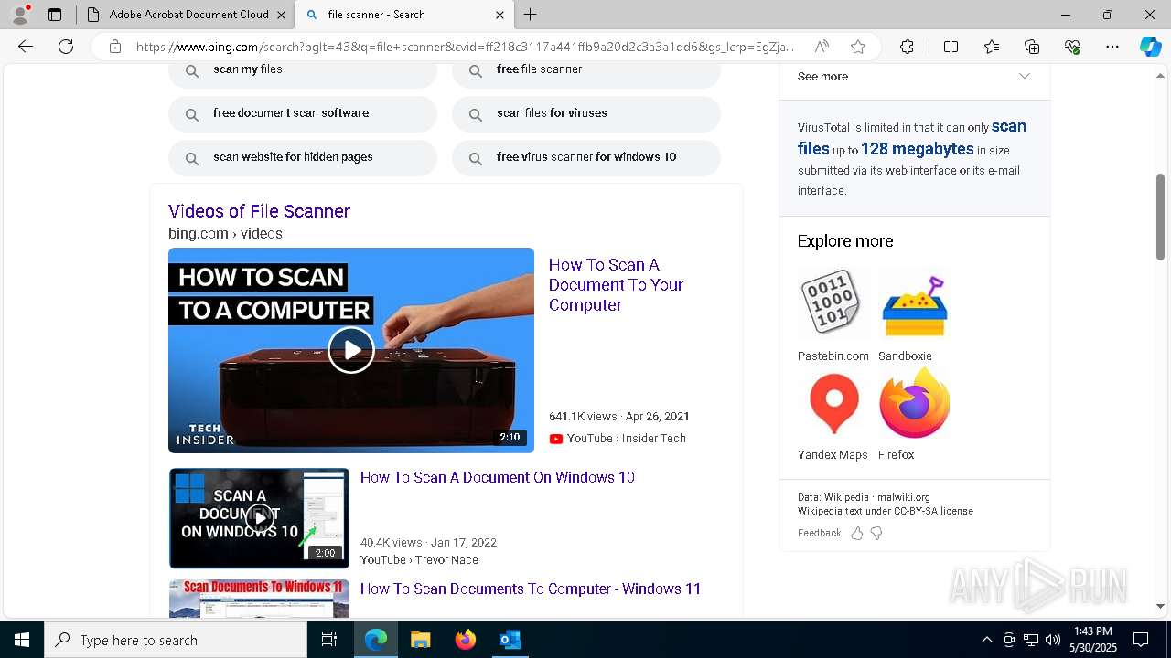Play the How To Scan To A Computer video
1171x658 pixels.
(351, 350)
